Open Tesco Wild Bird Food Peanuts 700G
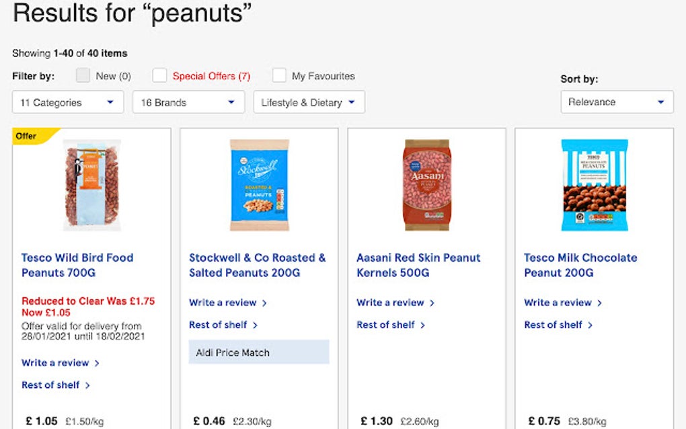The image size is (686, 429). pyautogui.click(x=76, y=265)
